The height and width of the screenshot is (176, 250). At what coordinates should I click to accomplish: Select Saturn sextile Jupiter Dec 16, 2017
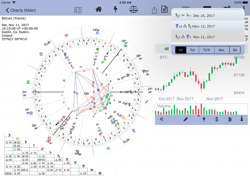click(208, 16)
